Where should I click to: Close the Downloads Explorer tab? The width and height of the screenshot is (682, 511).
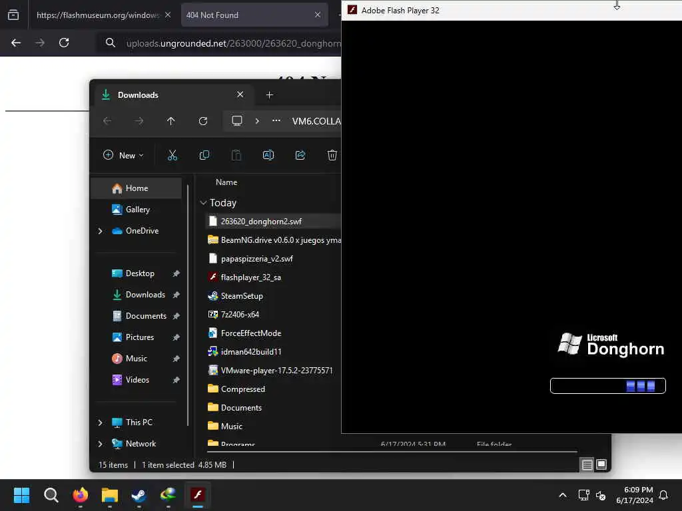pos(240,94)
